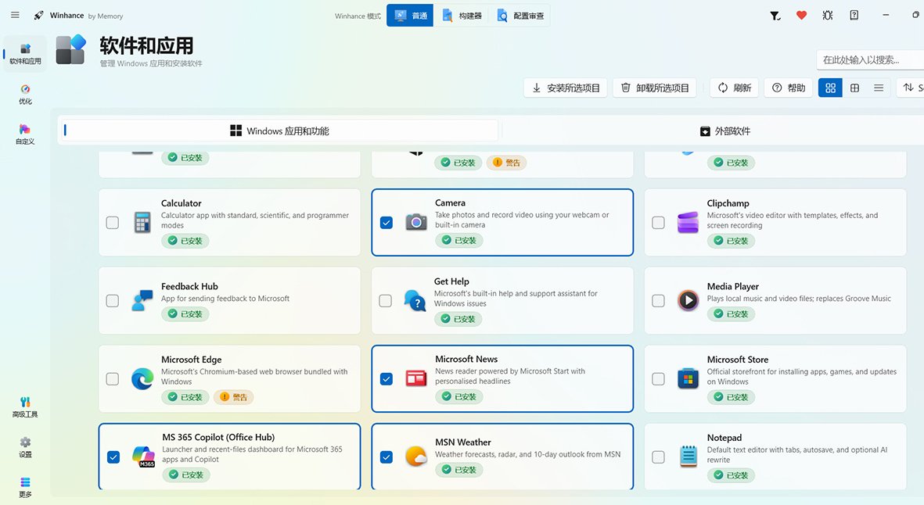Click the Media Player app icon

pos(688,301)
